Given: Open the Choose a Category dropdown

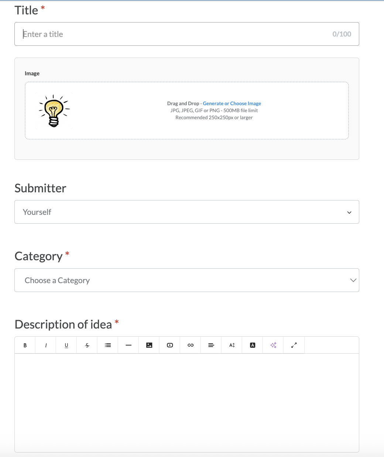Looking at the screenshot, I should pos(187,280).
